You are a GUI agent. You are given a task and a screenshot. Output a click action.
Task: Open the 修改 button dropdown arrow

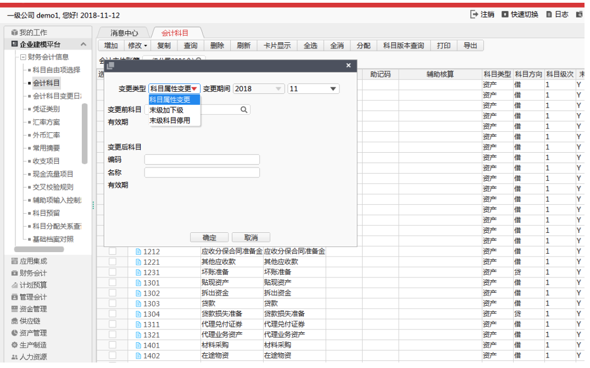click(x=146, y=46)
